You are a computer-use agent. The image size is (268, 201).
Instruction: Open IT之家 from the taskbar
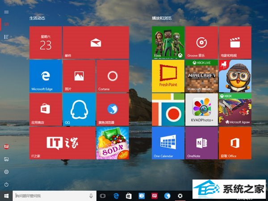click(155, 196)
